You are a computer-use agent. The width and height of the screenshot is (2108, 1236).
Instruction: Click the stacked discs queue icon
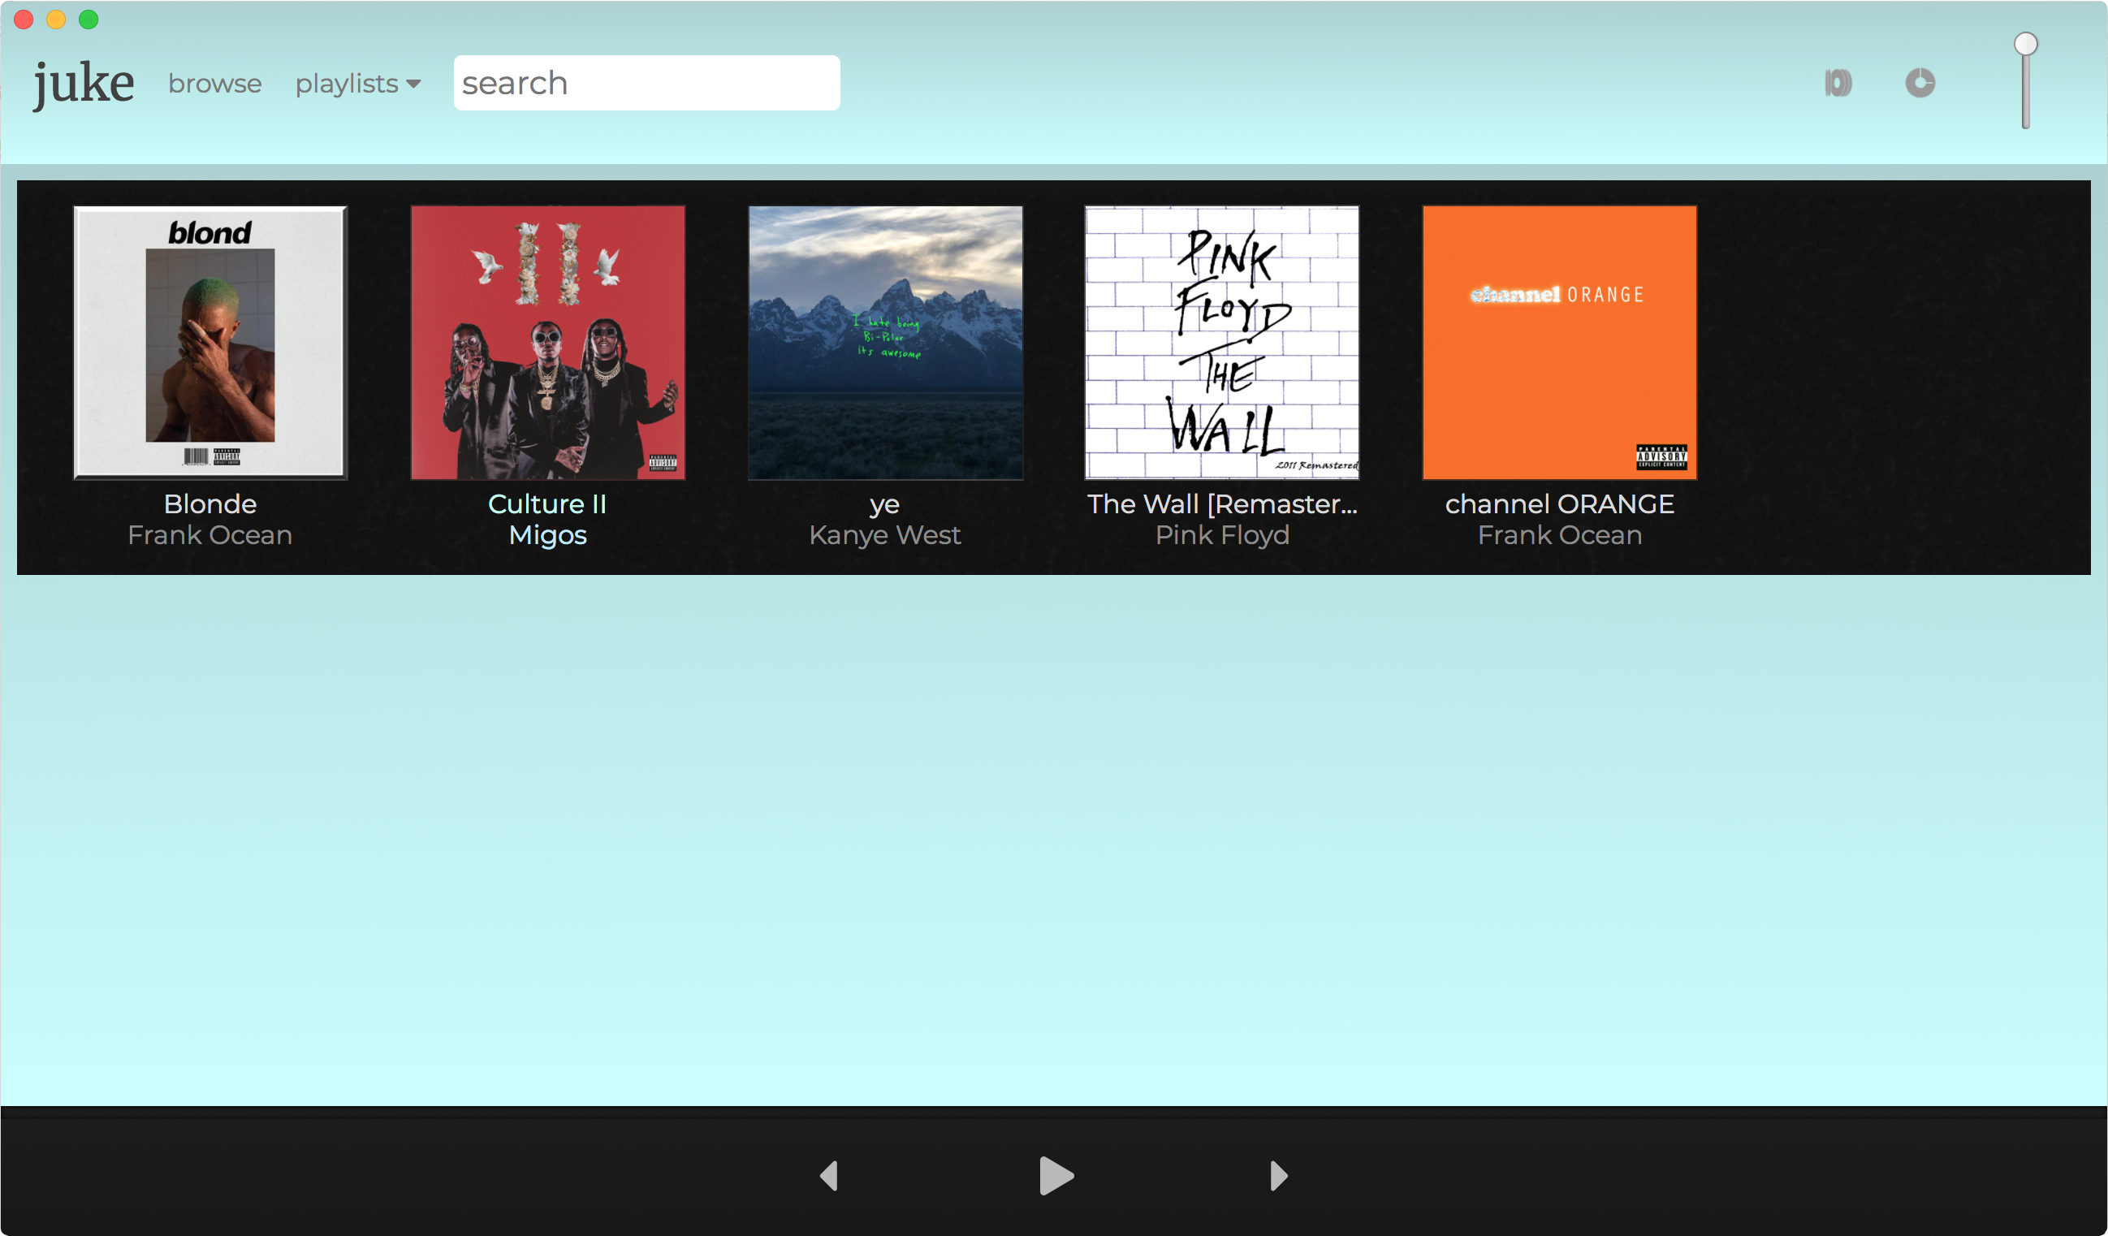tap(1838, 83)
